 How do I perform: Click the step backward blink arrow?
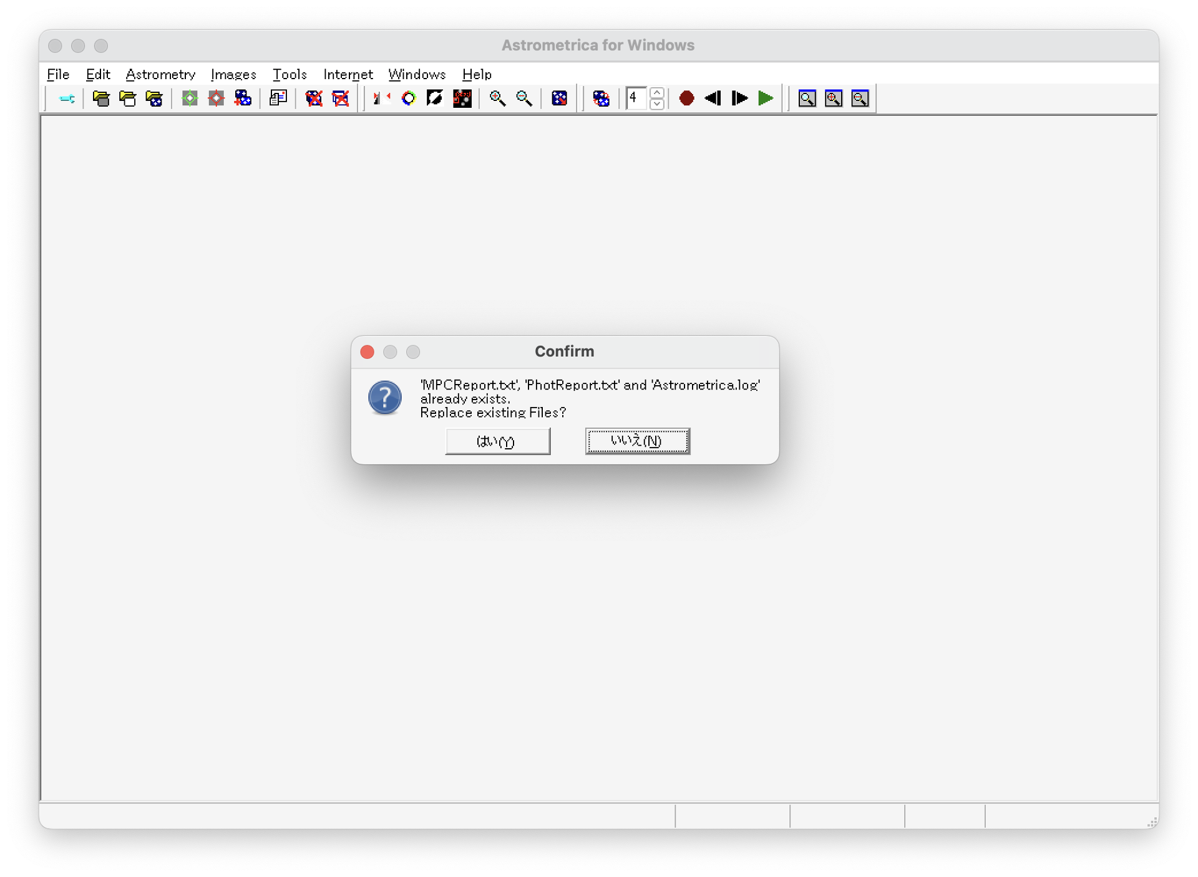point(713,98)
